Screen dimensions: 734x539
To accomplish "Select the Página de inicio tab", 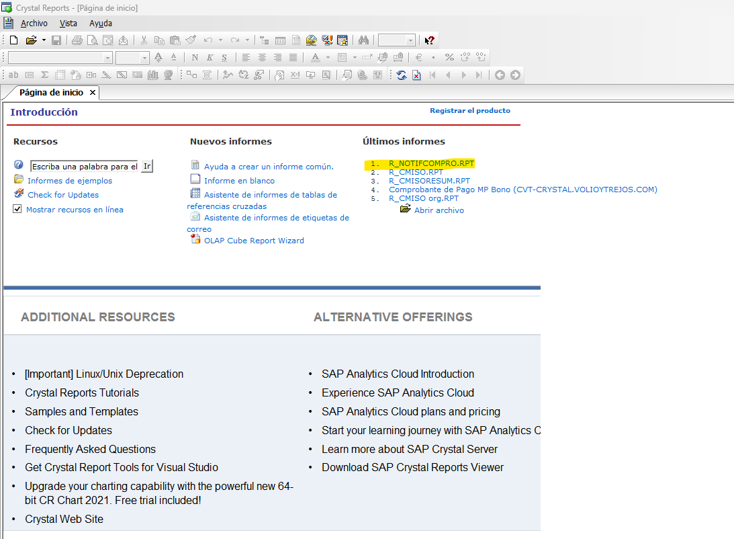I will [52, 93].
